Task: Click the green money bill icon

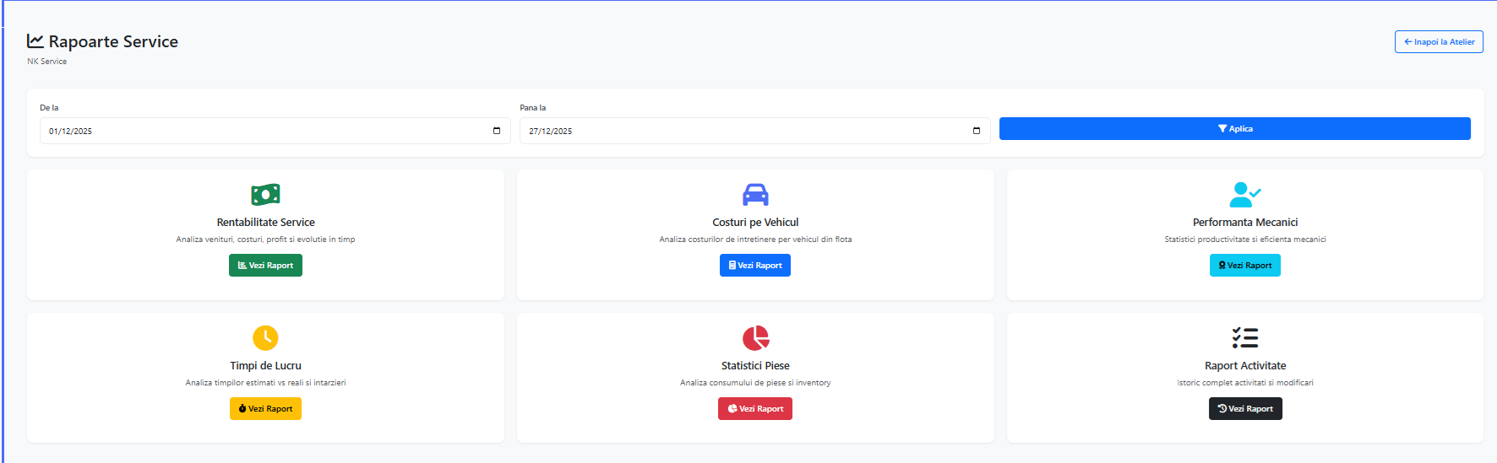Action: click(265, 195)
